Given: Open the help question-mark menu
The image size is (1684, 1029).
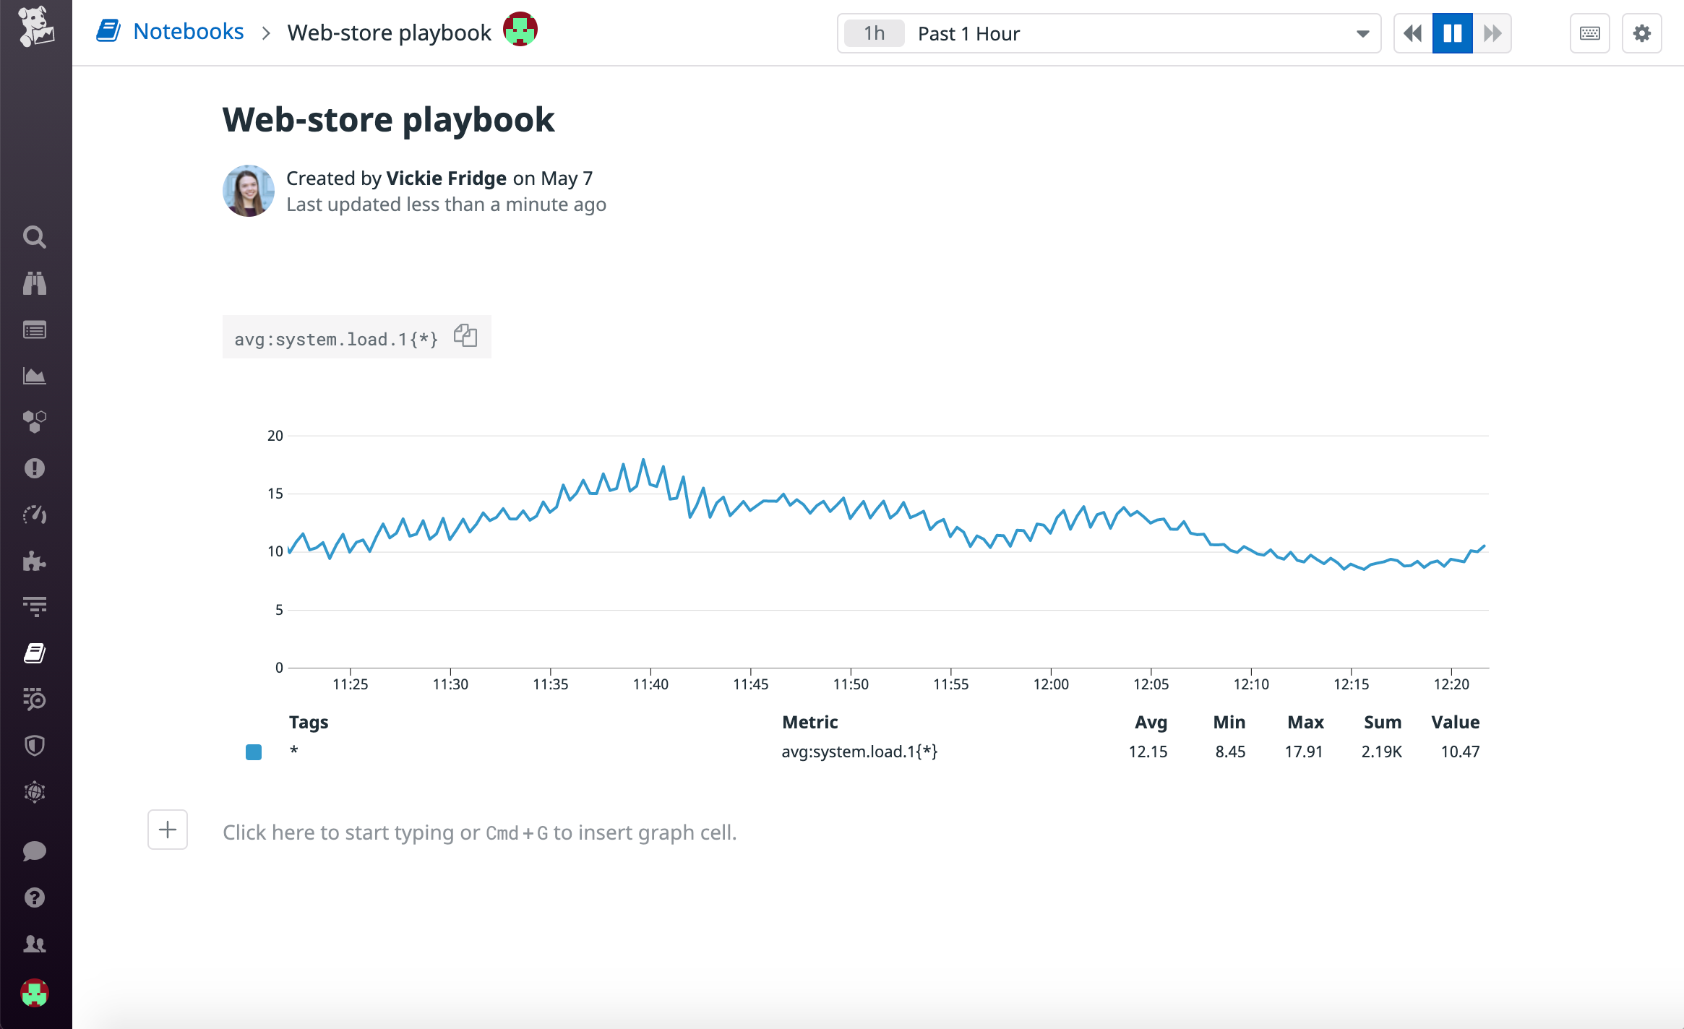Looking at the screenshot, I should click(x=35, y=897).
